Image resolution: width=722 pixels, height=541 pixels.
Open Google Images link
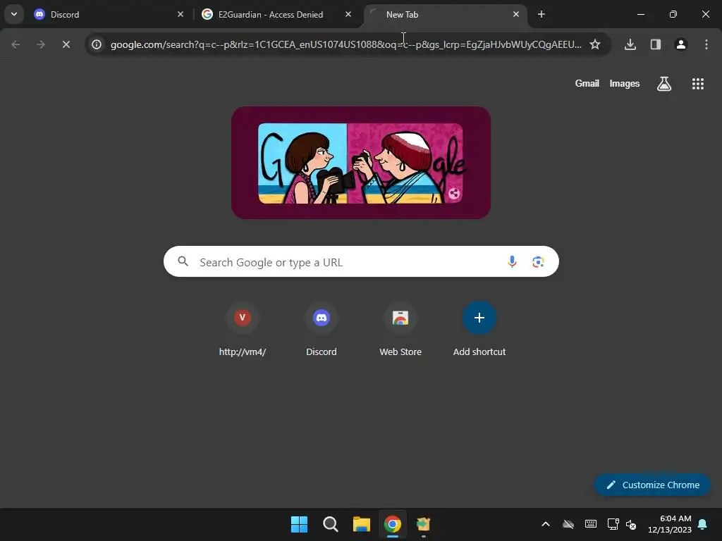click(625, 83)
